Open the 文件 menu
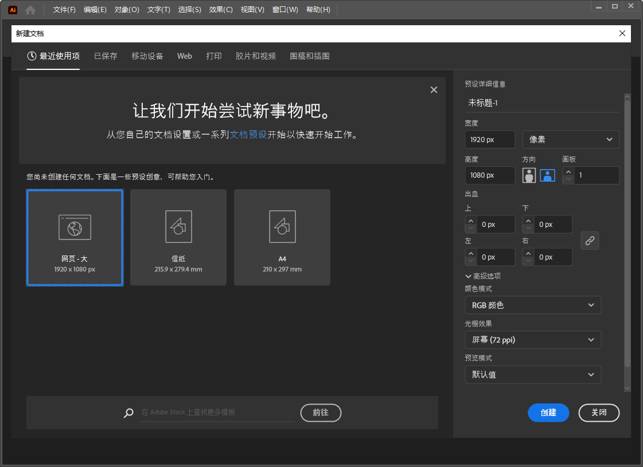Image resolution: width=643 pixels, height=467 pixels. 63,9
